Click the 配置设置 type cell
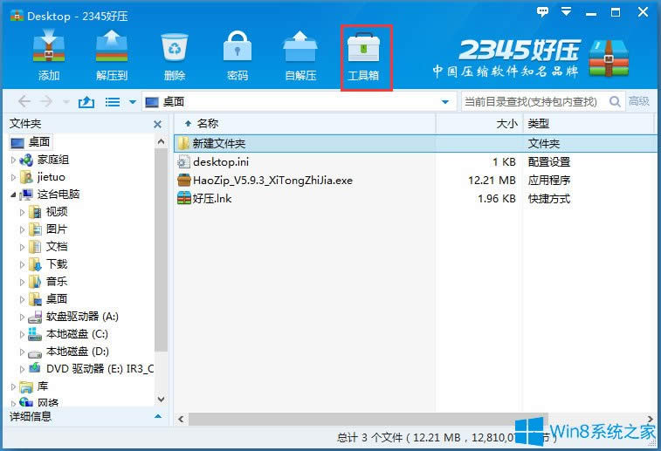The width and height of the screenshot is (661, 451). pyautogui.click(x=549, y=162)
